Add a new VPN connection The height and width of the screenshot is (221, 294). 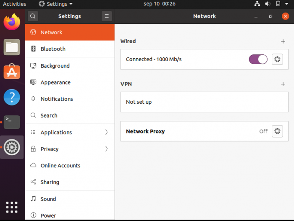pyautogui.click(x=283, y=84)
